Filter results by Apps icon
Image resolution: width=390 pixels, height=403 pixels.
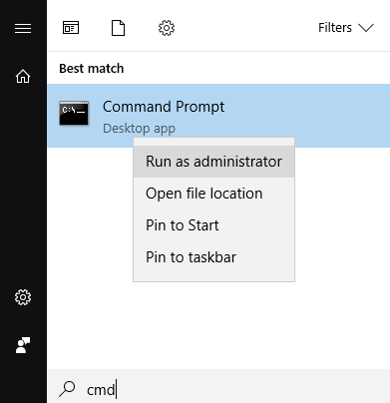coord(71,28)
